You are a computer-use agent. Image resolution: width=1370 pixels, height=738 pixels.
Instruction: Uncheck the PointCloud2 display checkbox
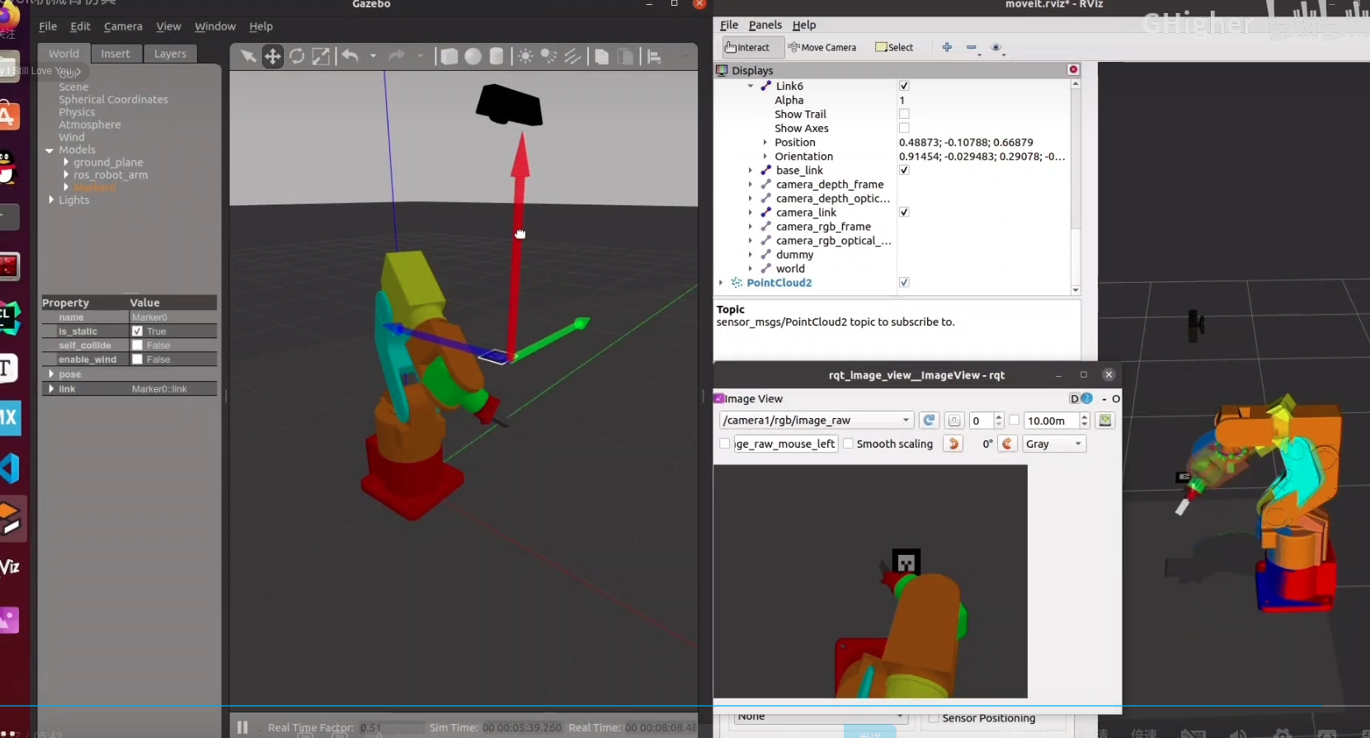[x=904, y=283]
